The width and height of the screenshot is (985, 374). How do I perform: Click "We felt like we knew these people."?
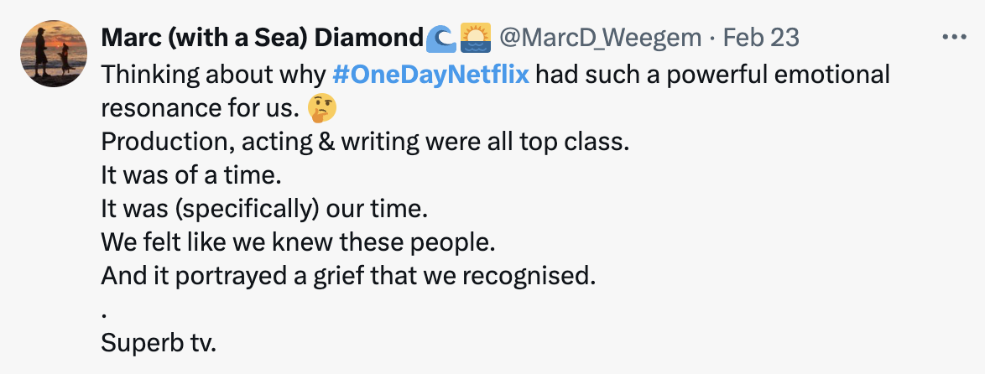(299, 242)
